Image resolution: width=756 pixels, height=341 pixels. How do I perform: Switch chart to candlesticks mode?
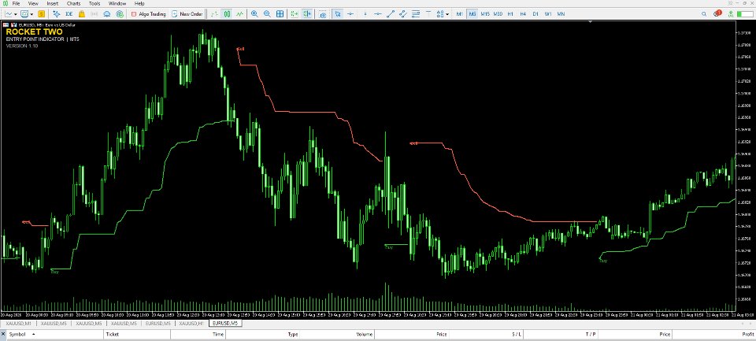coord(227,14)
